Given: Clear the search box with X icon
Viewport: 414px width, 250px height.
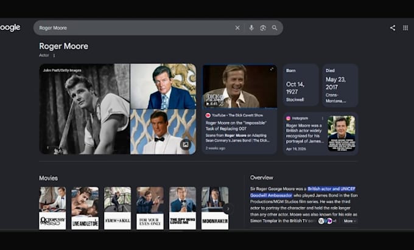Looking at the screenshot, I should point(237,28).
